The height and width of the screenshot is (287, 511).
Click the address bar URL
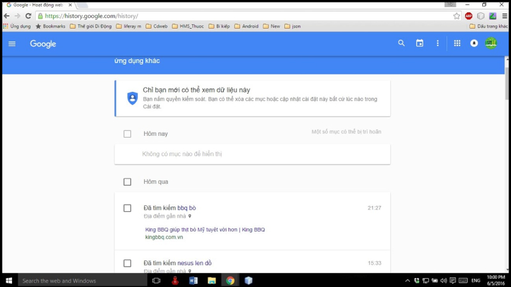click(91, 16)
